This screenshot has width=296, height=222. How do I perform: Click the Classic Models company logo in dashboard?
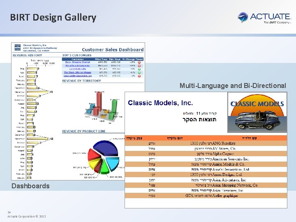point(18,48)
